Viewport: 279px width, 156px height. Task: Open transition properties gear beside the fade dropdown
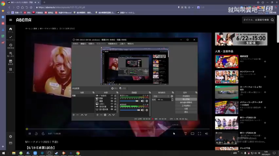click(172, 96)
